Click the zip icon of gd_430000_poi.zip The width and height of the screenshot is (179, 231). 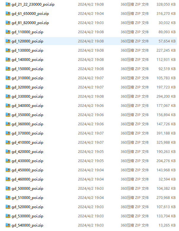[x=8, y=161]
